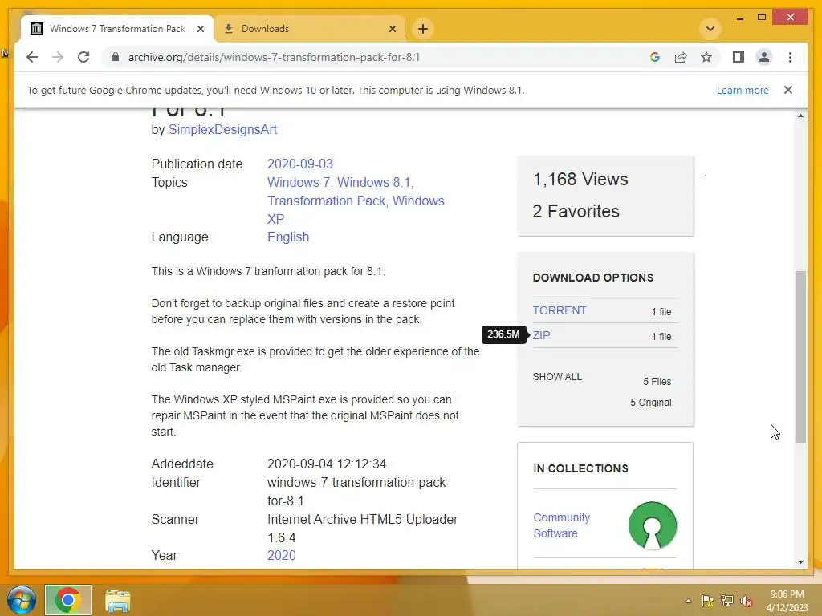822x616 pixels.
Task: Open the Community Software collection link
Action: point(561,525)
